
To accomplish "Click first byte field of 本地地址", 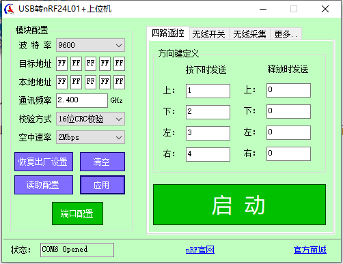I will (x=61, y=82).
